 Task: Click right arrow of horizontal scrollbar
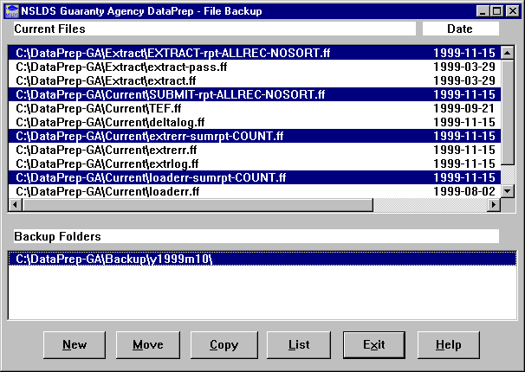tap(494, 204)
